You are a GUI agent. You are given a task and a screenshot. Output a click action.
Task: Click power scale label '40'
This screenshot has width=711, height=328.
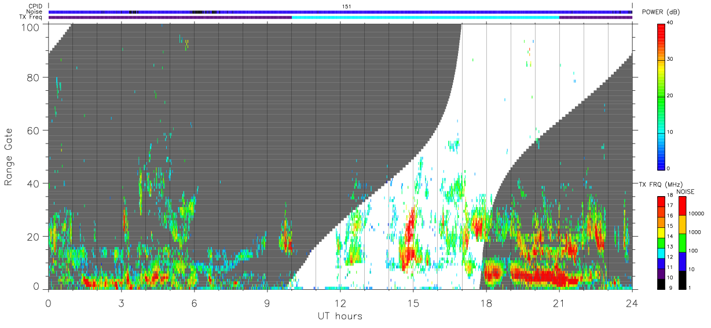coord(670,23)
